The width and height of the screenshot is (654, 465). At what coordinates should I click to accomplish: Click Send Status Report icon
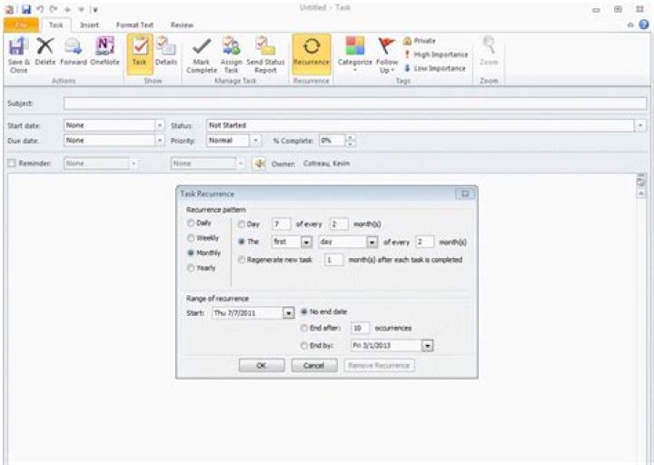pyautogui.click(x=265, y=55)
